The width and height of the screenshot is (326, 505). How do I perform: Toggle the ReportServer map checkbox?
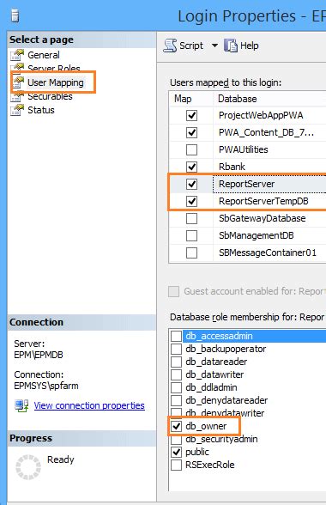click(192, 184)
